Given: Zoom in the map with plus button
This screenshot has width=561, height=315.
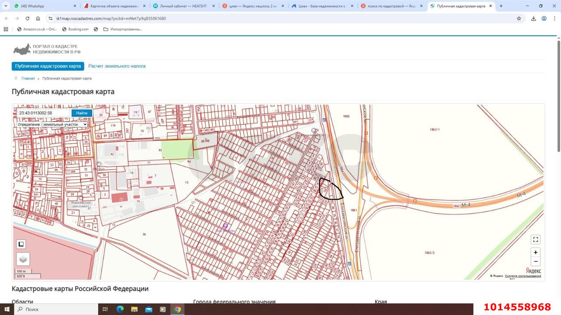Looking at the screenshot, I should tap(535, 252).
